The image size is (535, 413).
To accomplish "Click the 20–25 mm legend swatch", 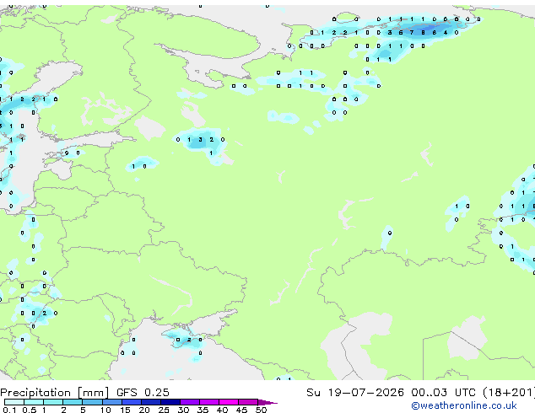I will pos(150,402).
